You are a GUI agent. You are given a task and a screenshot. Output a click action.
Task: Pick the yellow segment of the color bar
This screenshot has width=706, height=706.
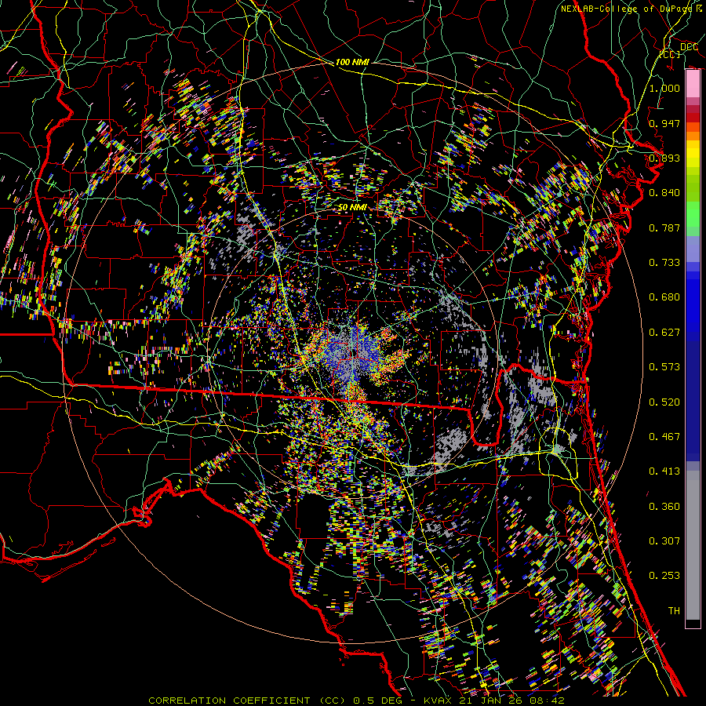click(x=693, y=155)
